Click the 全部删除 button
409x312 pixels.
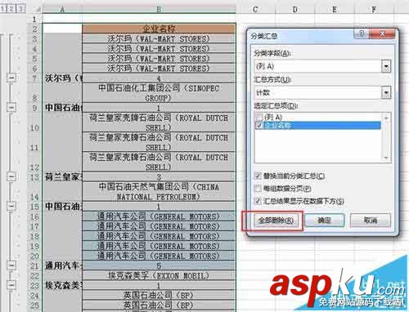click(276, 220)
